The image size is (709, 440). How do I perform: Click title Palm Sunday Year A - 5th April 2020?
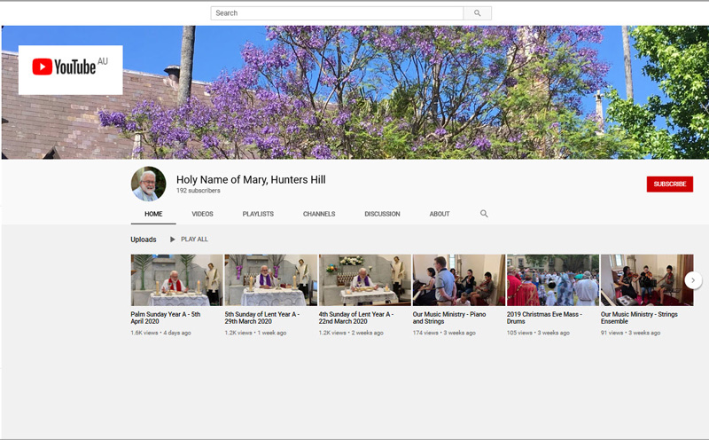[166, 318]
